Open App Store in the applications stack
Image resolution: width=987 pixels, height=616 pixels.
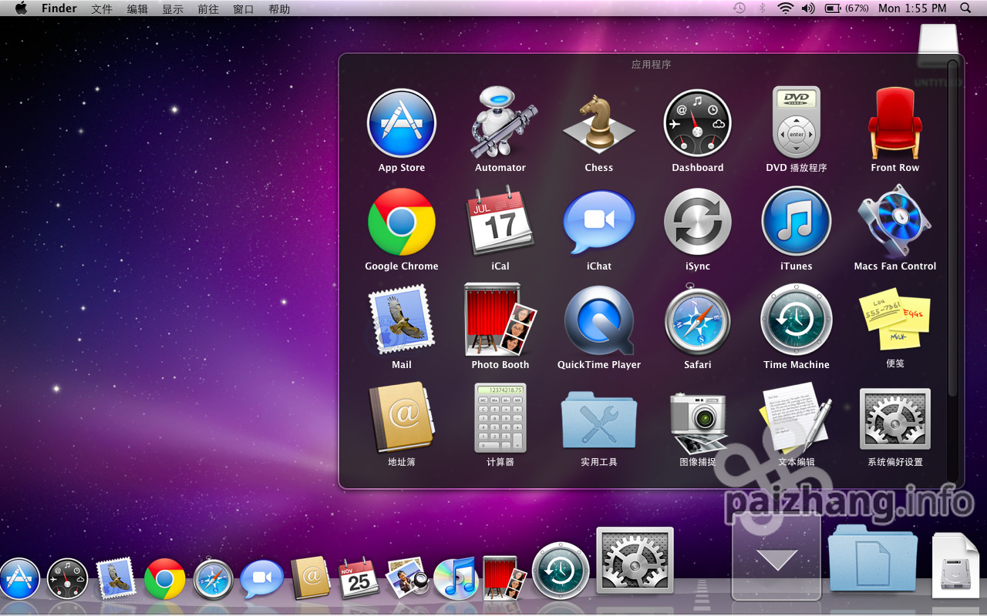coord(402,123)
